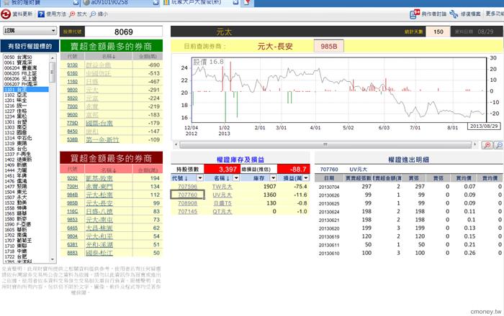Open broker 國票-台南 in sell list

[99, 123]
